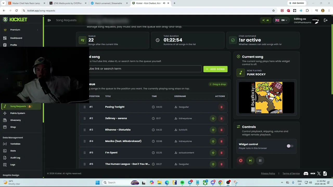Click drag handle of Posing Tonight row

pyautogui.click(x=85, y=107)
